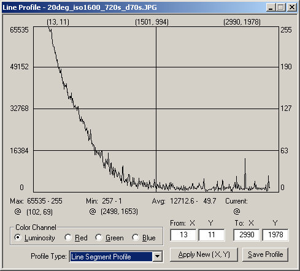Focus the To X field showing 2990

pos(247,235)
